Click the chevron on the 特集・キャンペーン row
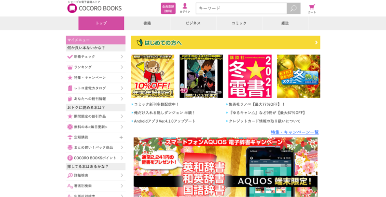Image resolution: width=386 pixels, height=197 pixels. pos(122,78)
